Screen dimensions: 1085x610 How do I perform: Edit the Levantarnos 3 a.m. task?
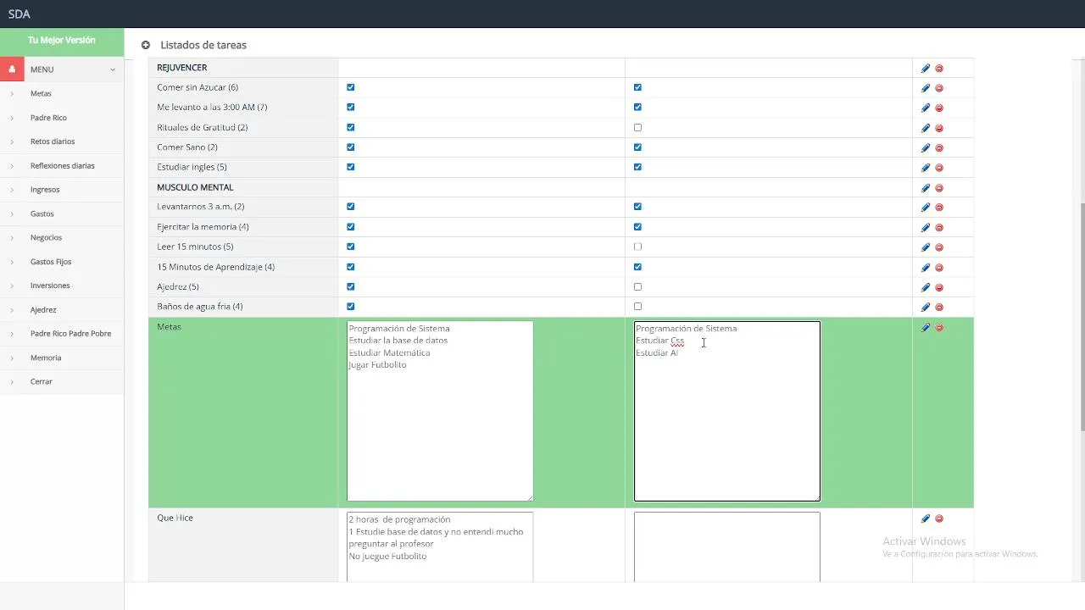[926, 208]
